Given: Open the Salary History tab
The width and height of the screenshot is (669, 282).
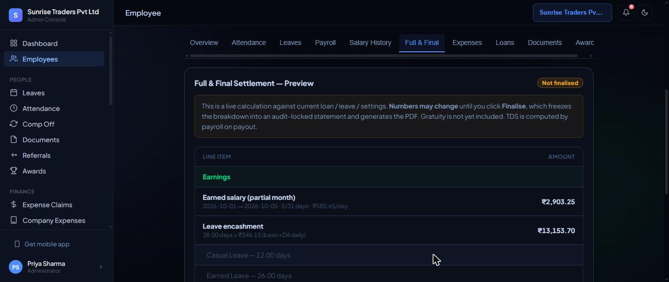Looking at the screenshot, I should click(x=370, y=43).
